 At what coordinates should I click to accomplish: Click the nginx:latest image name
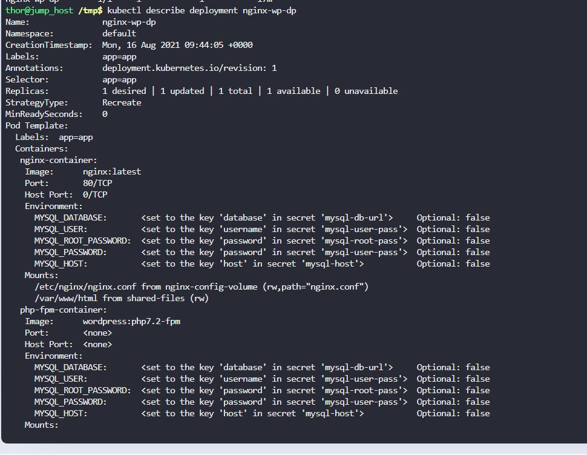click(x=112, y=171)
